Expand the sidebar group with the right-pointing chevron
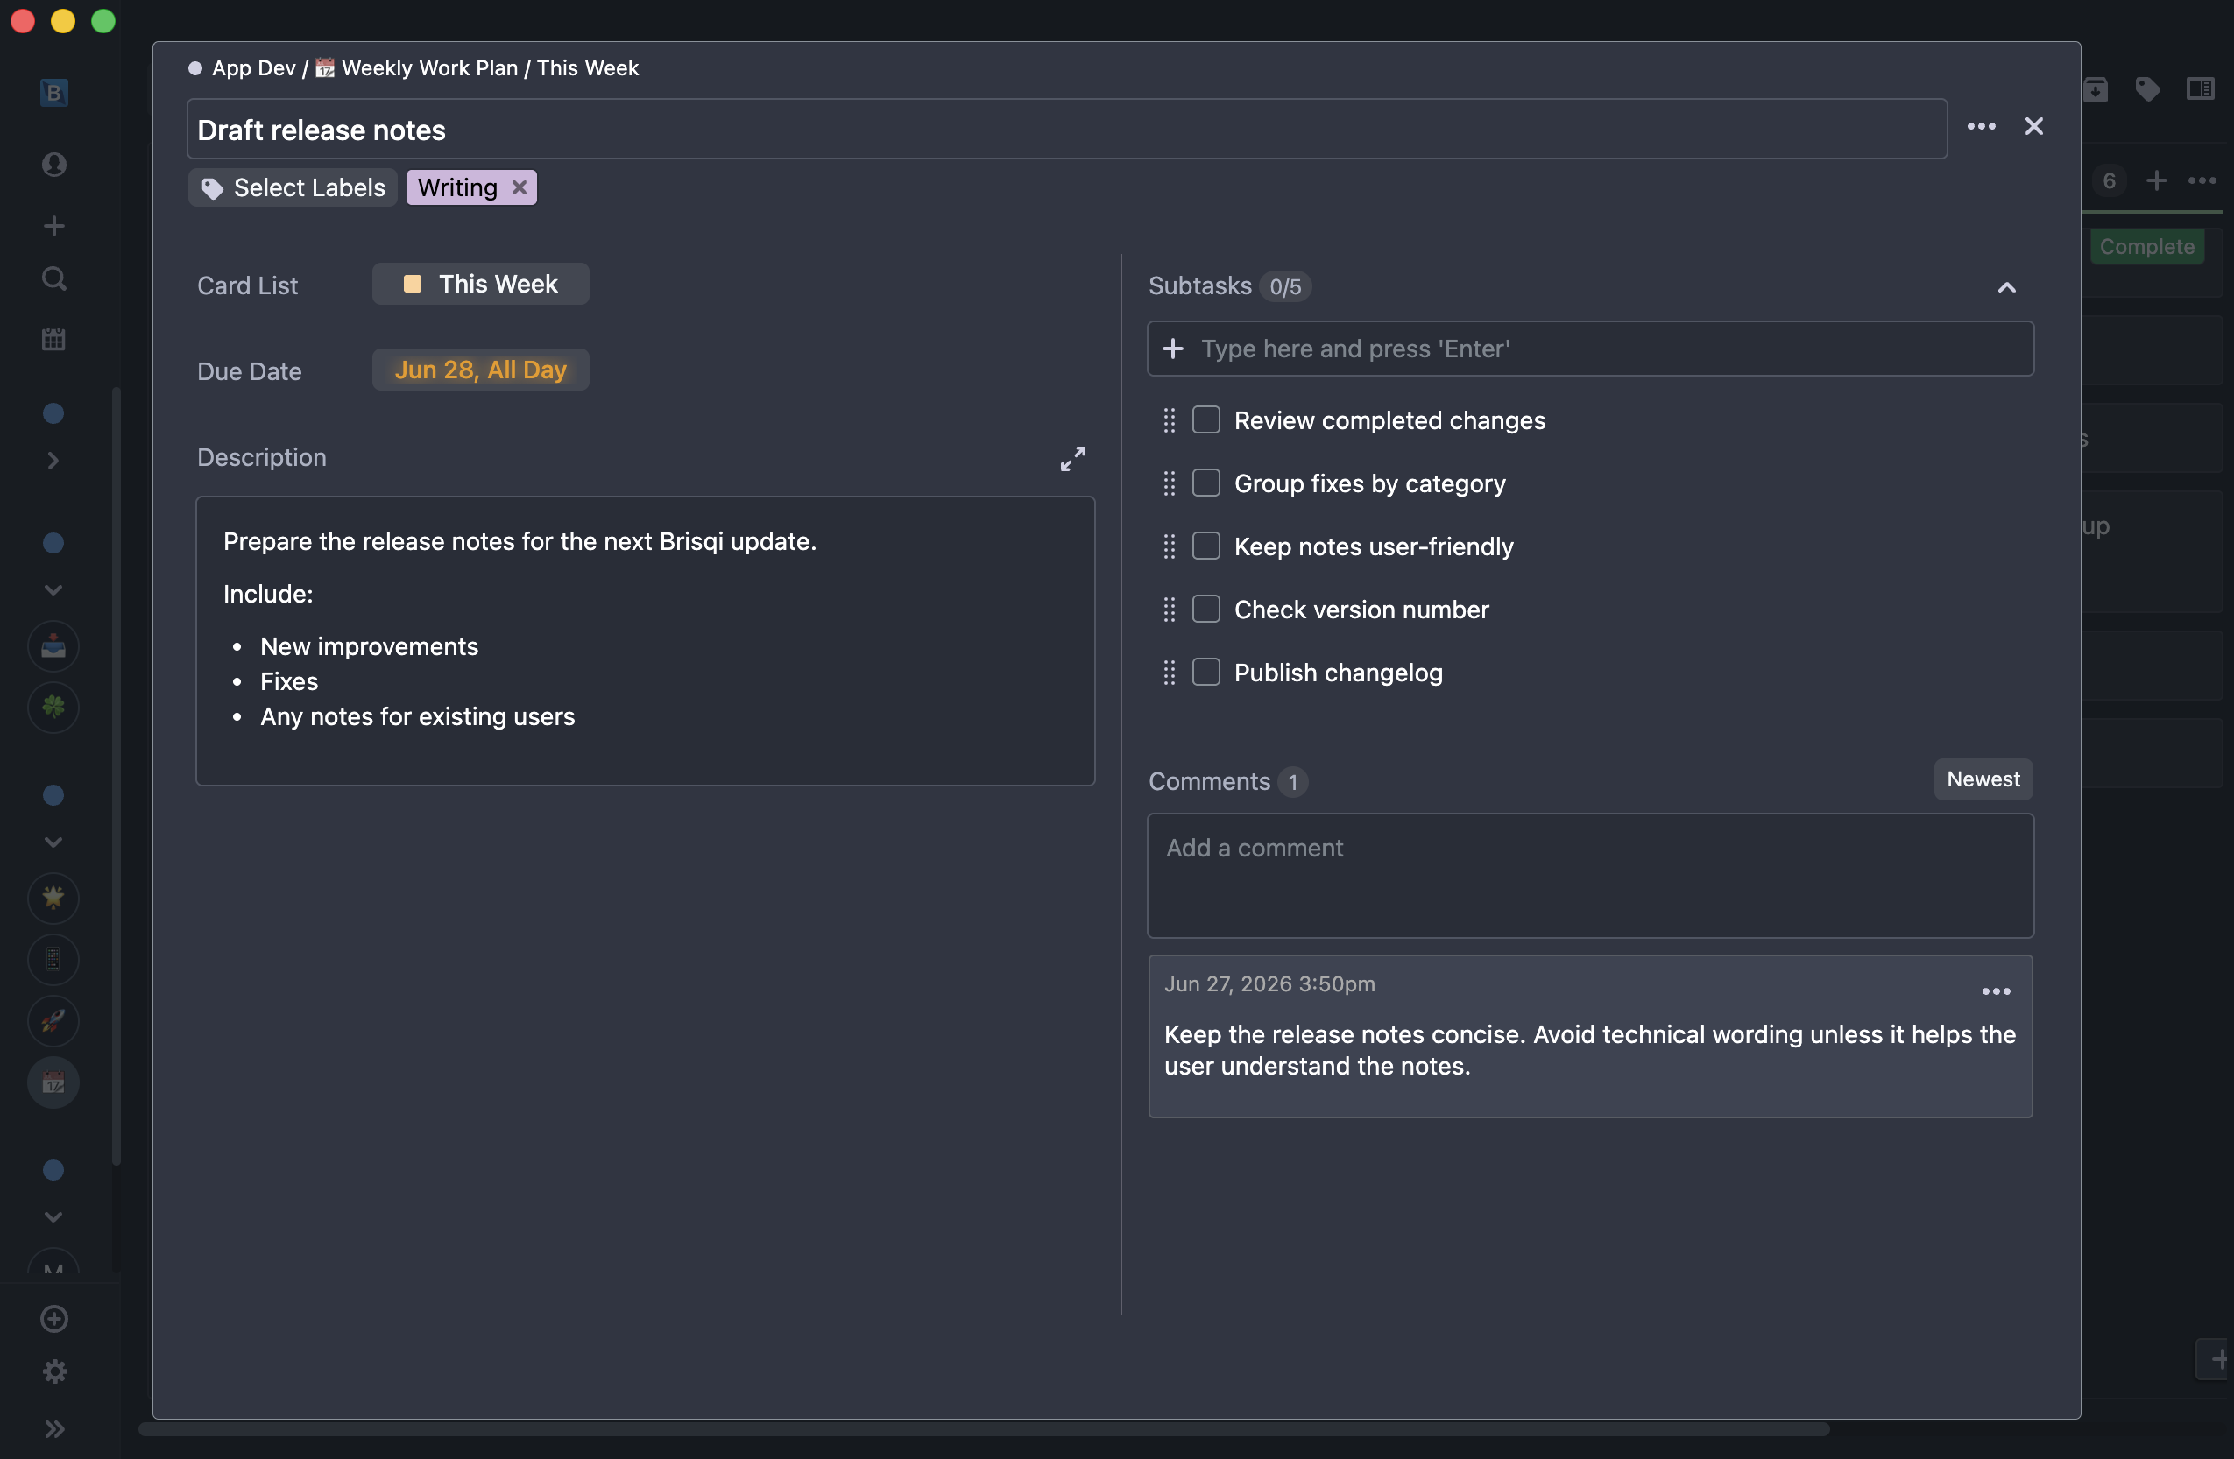This screenshot has width=2234, height=1459. [53, 460]
